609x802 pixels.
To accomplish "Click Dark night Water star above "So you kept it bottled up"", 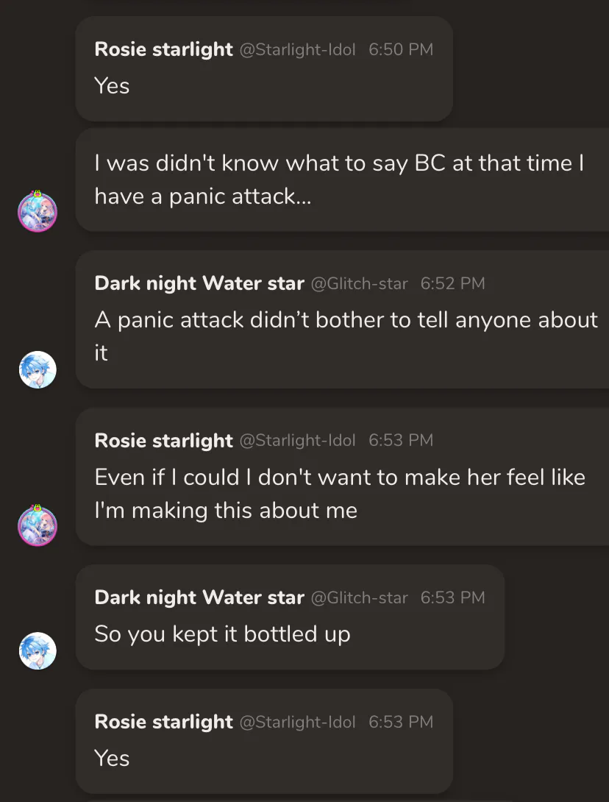I will pos(199,597).
